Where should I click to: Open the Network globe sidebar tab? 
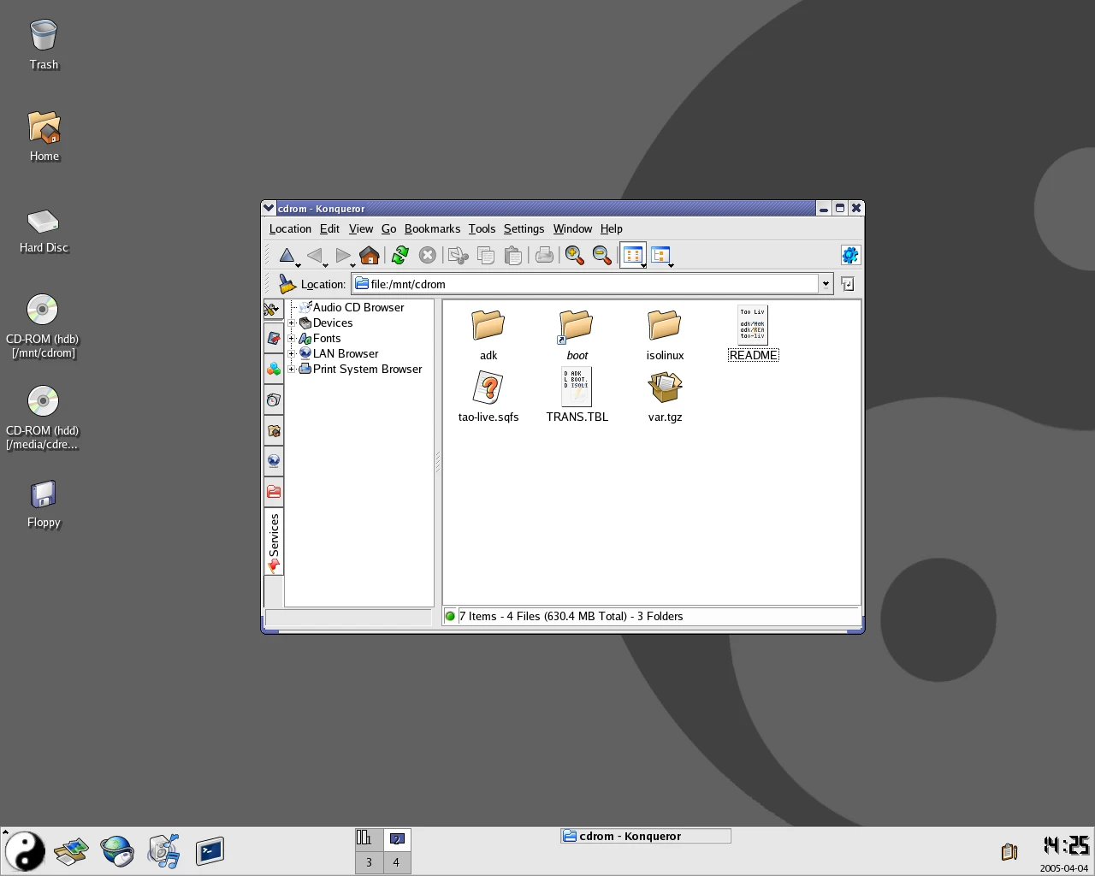click(273, 461)
